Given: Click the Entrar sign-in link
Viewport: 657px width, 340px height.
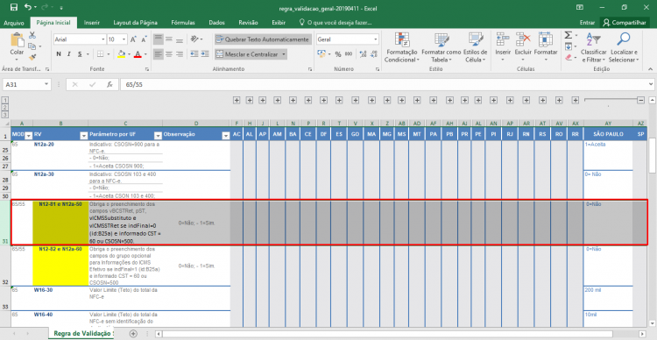Looking at the screenshot, I should [x=587, y=23].
